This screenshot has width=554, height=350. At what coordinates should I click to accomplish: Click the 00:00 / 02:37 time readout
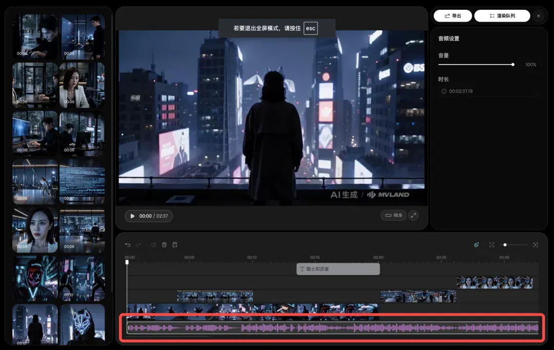point(153,216)
